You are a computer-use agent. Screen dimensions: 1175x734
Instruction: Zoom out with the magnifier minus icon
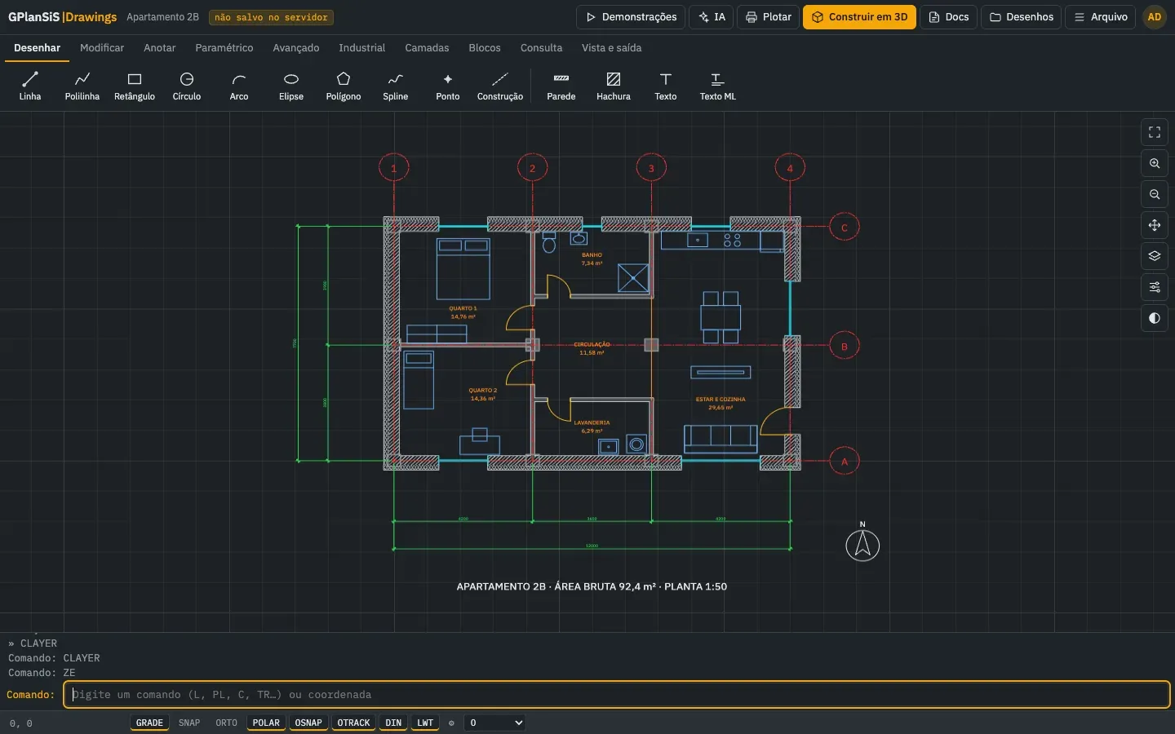pos(1155,194)
